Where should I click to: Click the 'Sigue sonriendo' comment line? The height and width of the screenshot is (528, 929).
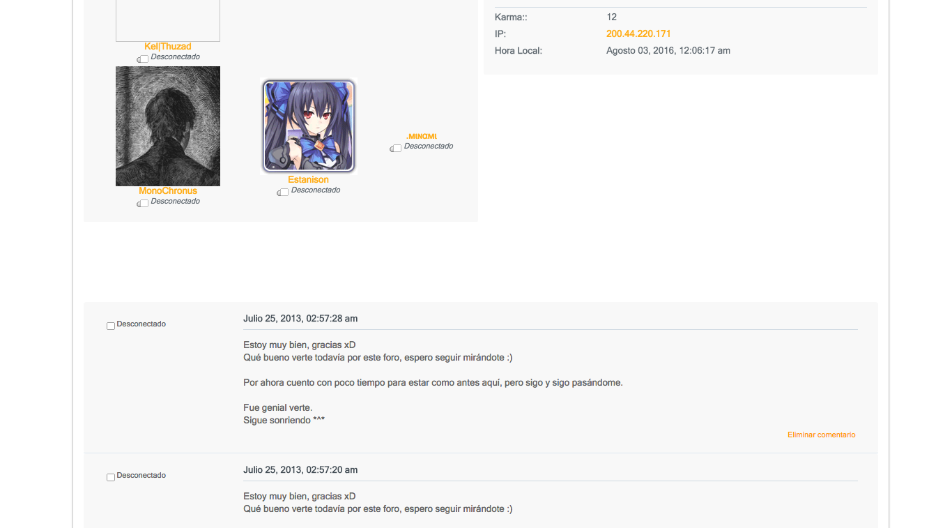(284, 421)
